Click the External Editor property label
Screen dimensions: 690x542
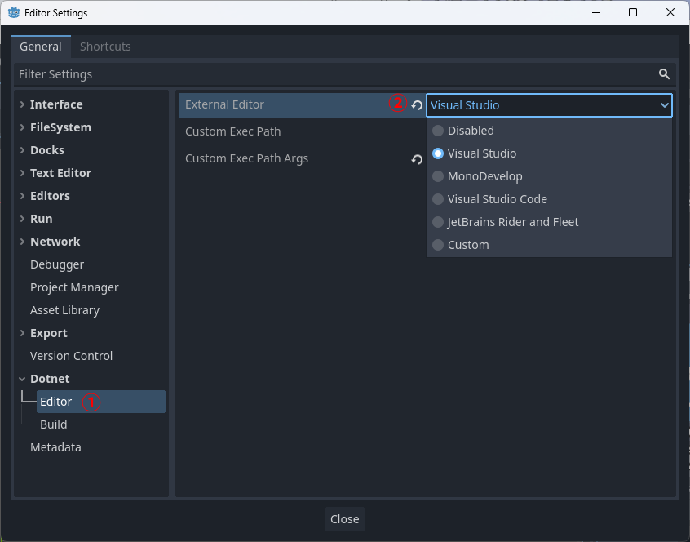(224, 104)
